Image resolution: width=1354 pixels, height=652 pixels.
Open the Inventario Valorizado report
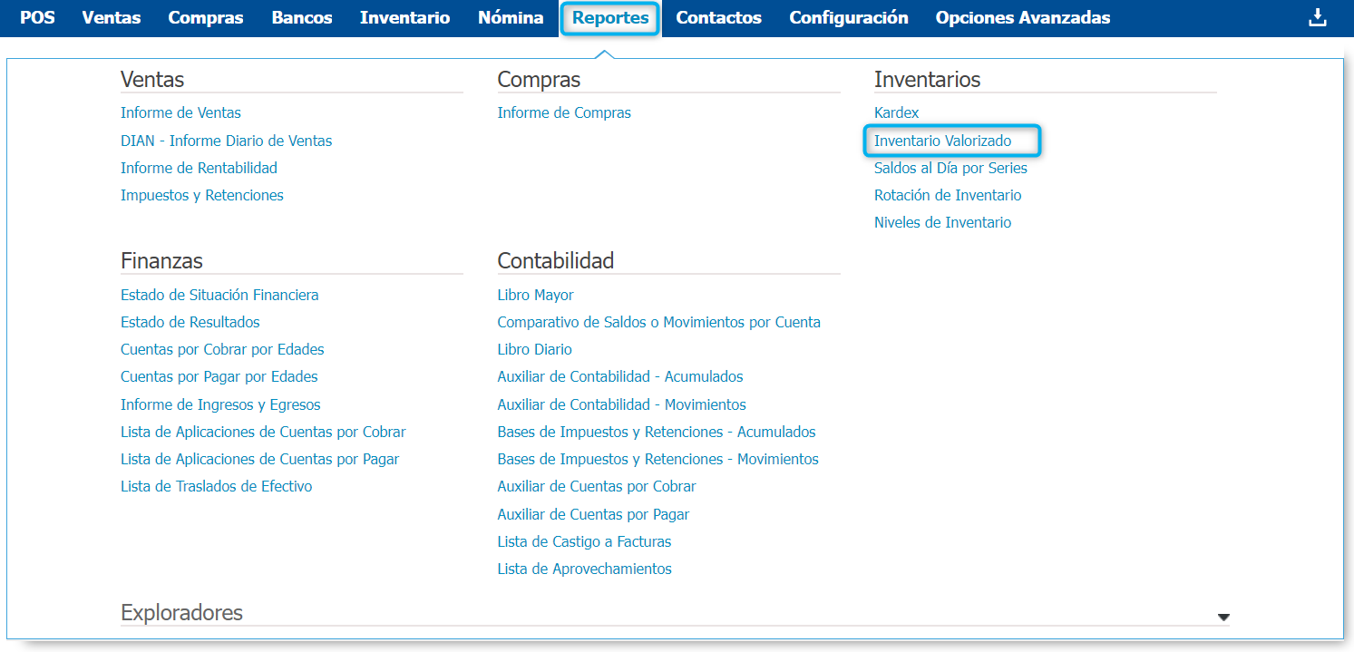942,141
